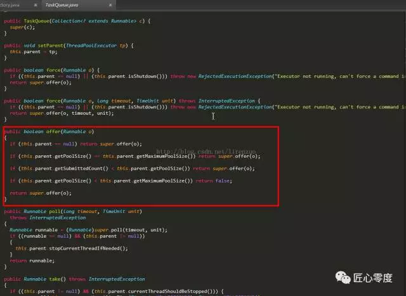Screen dimensions: 406x296
Task: Close the TaskQueue.java tab
Action: tap(110, 5)
